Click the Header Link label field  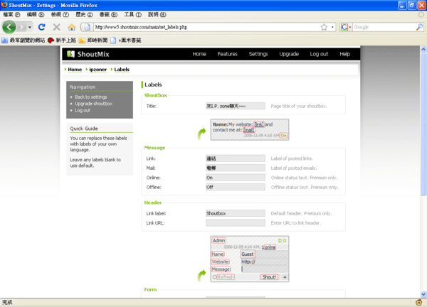[x=236, y=213]
